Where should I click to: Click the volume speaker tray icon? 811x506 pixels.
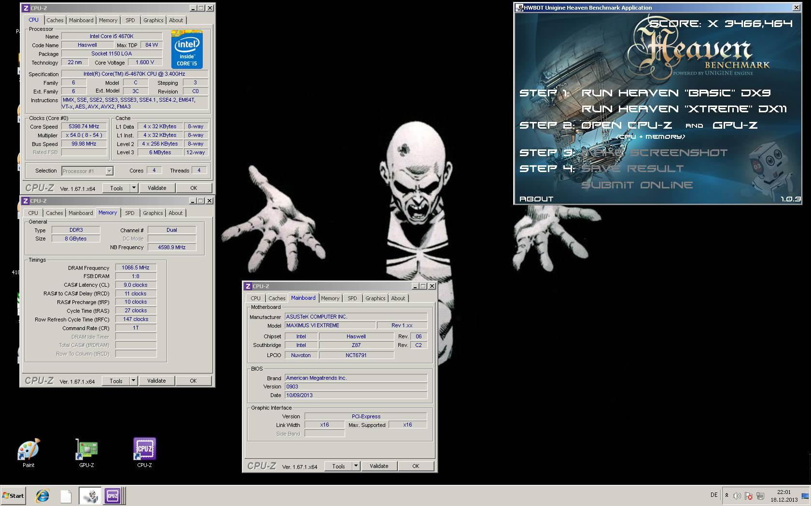737,496
